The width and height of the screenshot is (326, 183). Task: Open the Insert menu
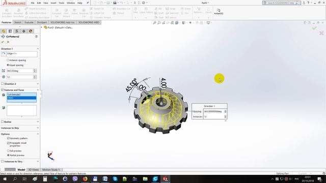(53, 3)
